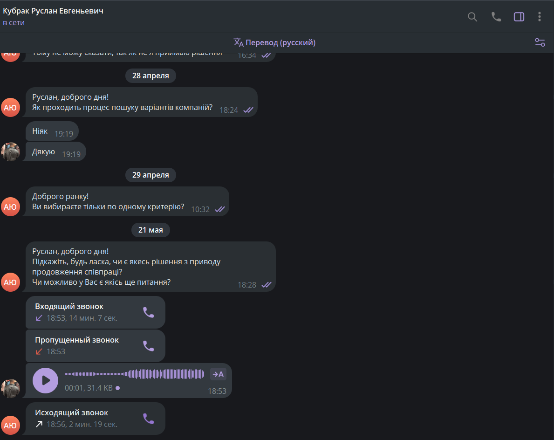Open translation settings icon
Image resolution: width=554 pixels, height=440 pixels.
pos(540,42)
